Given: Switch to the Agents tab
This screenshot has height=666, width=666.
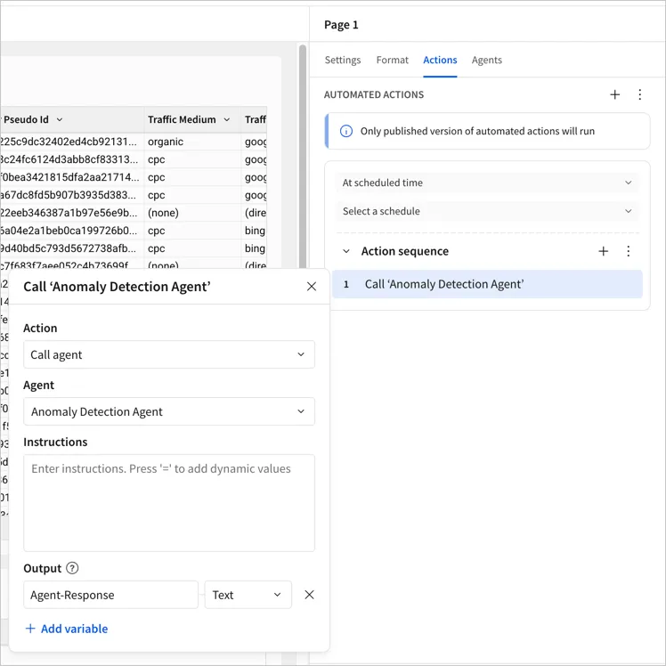Looking at the screenshot, I should pos(487,60).
